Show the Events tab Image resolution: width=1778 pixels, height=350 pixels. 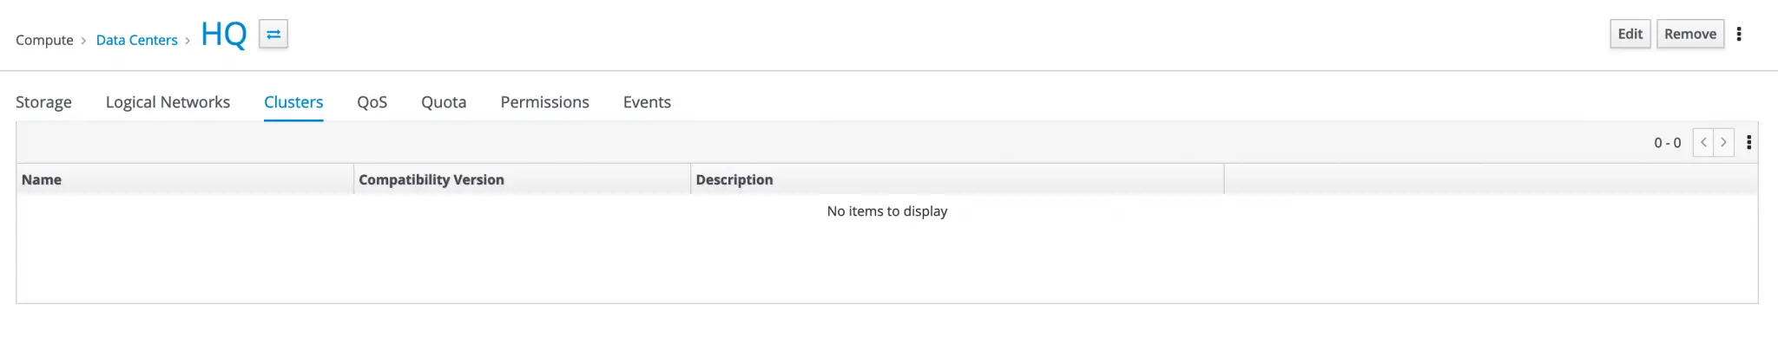pos(647,102)
